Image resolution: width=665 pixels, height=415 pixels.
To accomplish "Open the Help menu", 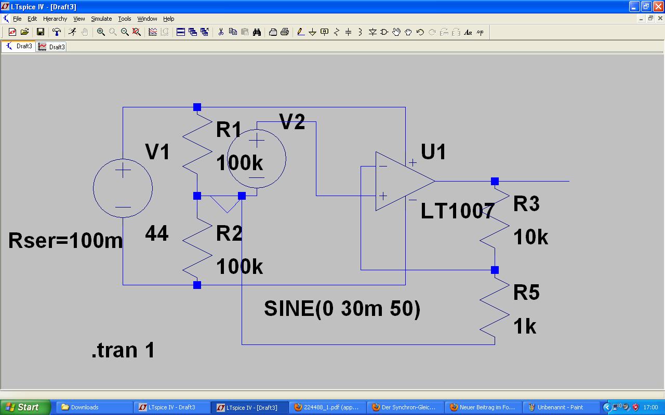I will (x=169, y=19).
